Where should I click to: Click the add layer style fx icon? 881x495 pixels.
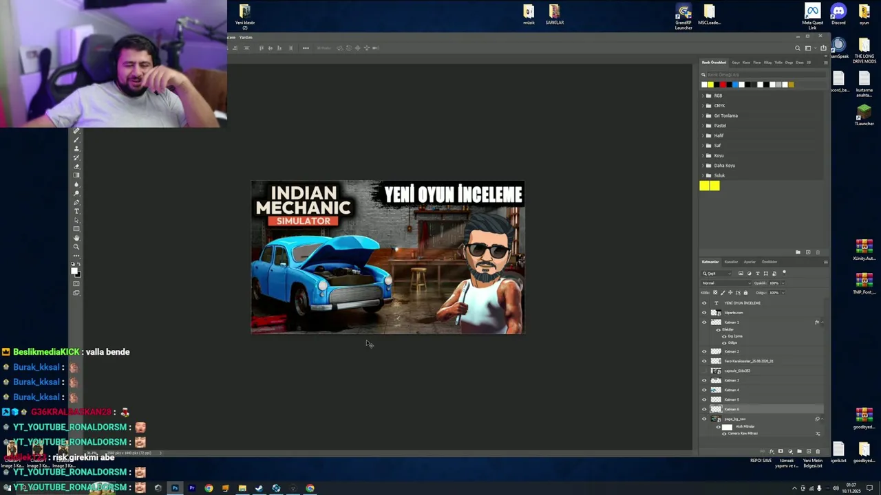click(x=772, y=451)
